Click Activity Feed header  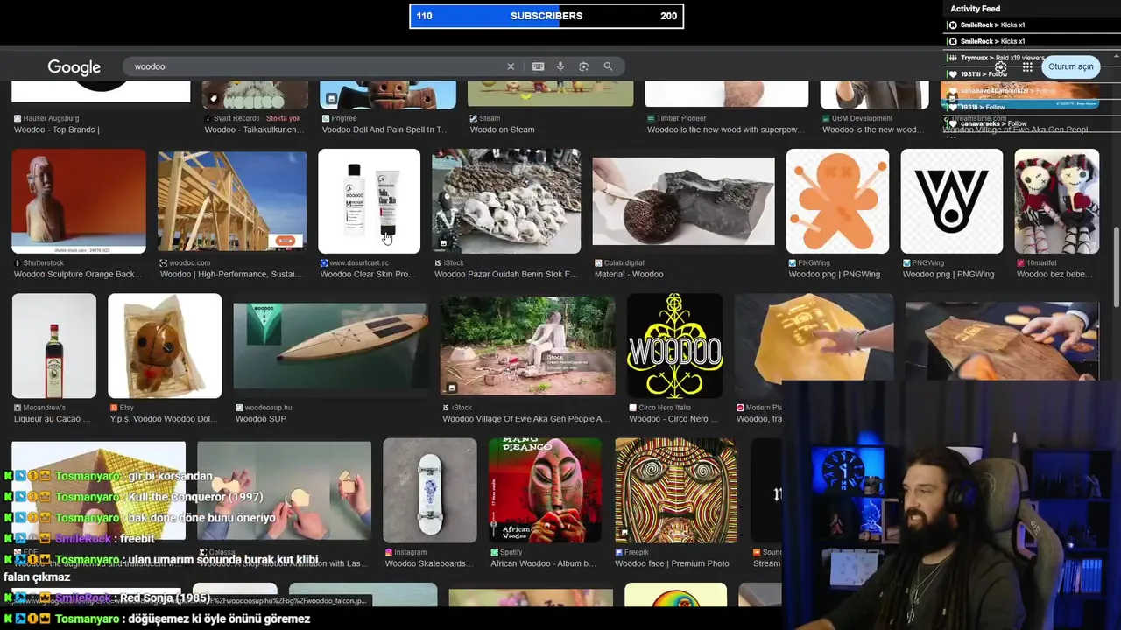click(975, 9)
